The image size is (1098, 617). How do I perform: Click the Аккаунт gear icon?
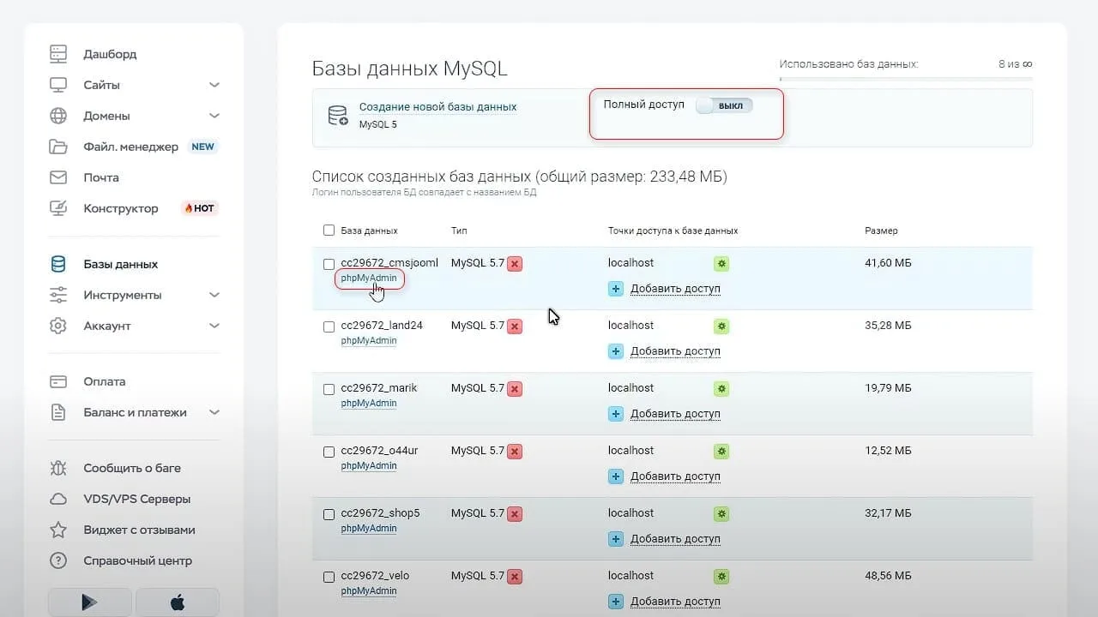click(x=58, y=326)
